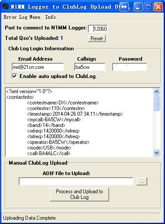Viewport: 165px width, 224px height.
Task: Click the Email Address field
Action: click(x=38, y=67)
